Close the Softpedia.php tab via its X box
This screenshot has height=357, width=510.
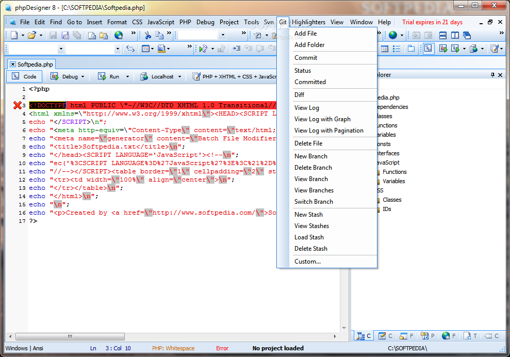(x=13, y=64)
